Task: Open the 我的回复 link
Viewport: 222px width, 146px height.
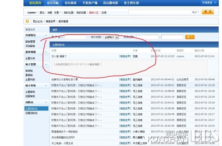Action: point(81,13)
